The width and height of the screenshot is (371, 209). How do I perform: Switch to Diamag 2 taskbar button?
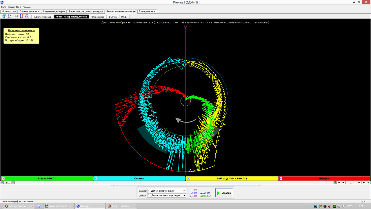(x=90, y=206)
